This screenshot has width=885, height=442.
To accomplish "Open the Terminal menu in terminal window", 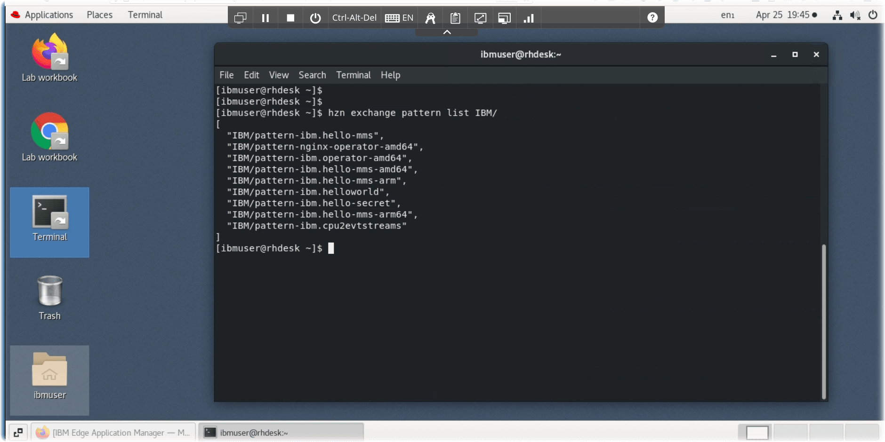I will click(353, 75).
